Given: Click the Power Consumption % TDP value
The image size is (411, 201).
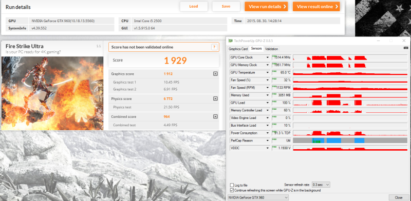Looking at the screenshot, I should [x=281, y=133].
